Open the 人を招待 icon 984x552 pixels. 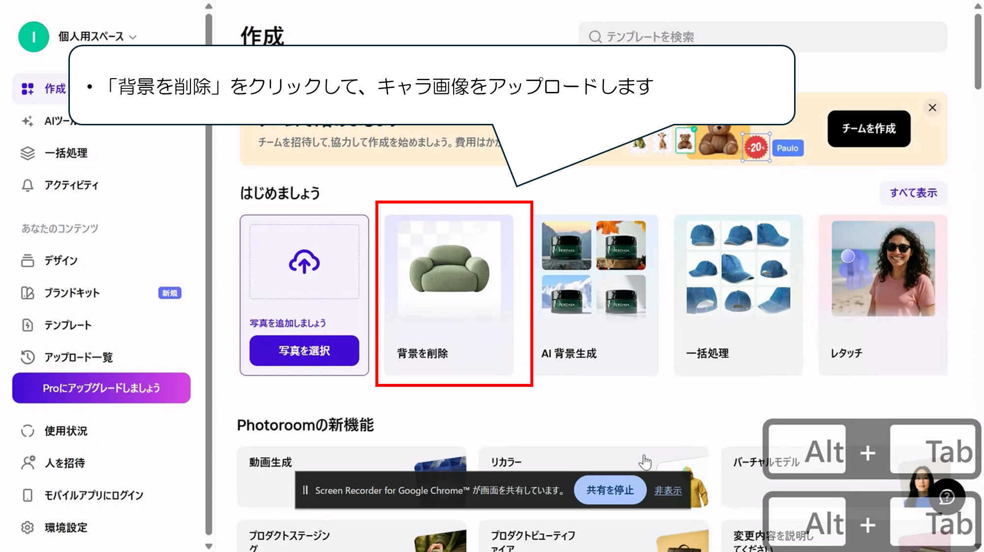pyautogui.click(x=28, y=463)
